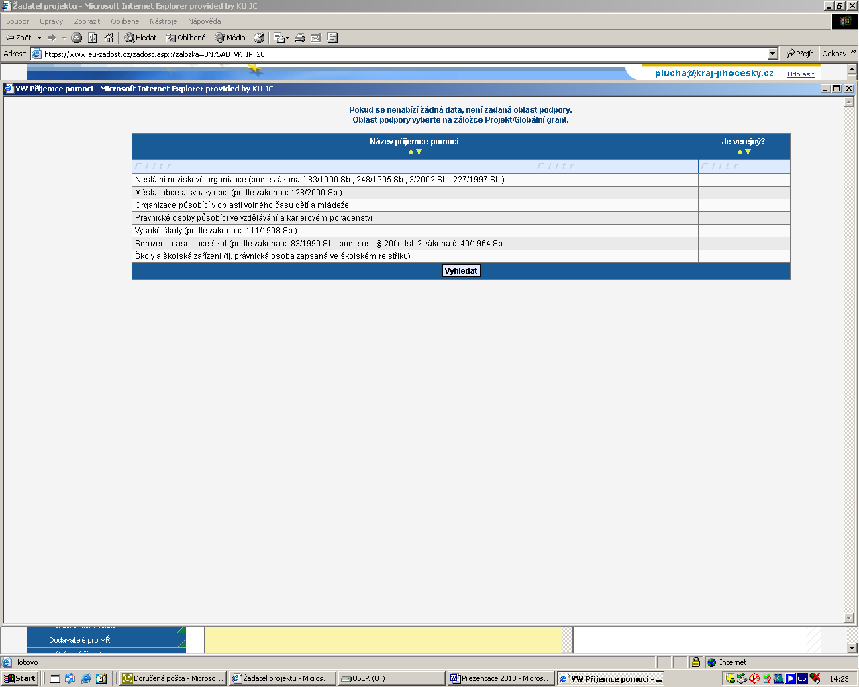Click the padlock security status icon
The width and height of the screenshot is (859, 687).
(x=696, y=662)
